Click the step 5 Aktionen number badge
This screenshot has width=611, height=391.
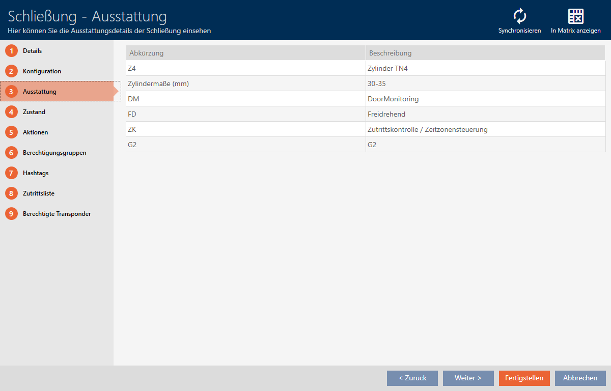11,132
